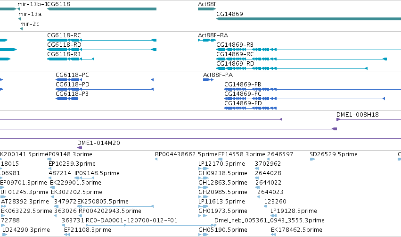Click the 2644023 feature label
Image resolution: width=401 pixels, height=237 pixels.
(270, 192)
